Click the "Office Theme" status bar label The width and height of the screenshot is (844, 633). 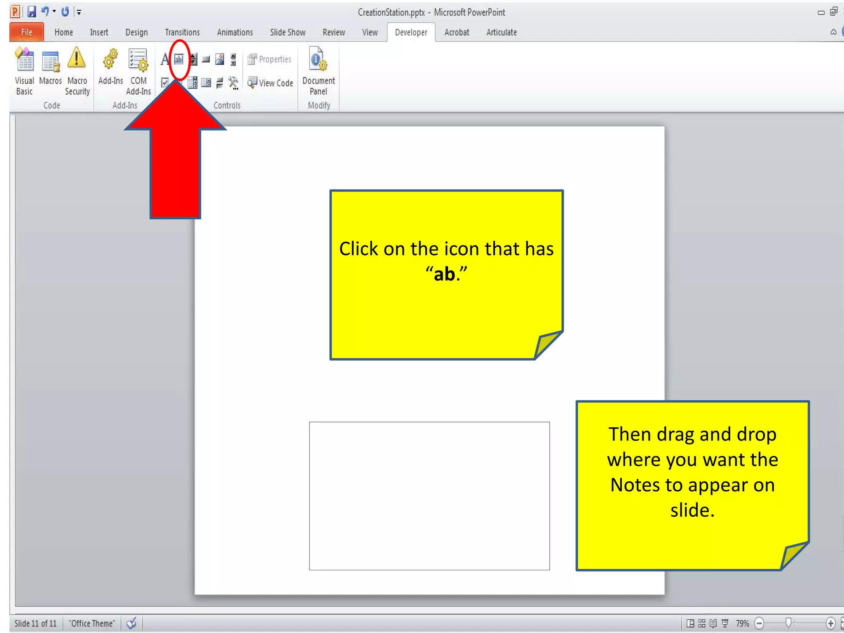pyautogui.click(x=92, y=623)
